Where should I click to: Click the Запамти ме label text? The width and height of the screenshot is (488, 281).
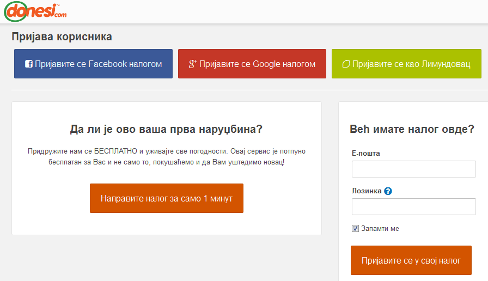tap(380, 228)
